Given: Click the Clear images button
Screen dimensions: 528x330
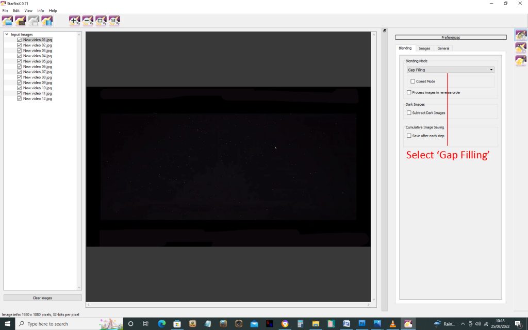Looking at the screenshot, I should pyautogui.click(x=42, y=298).
